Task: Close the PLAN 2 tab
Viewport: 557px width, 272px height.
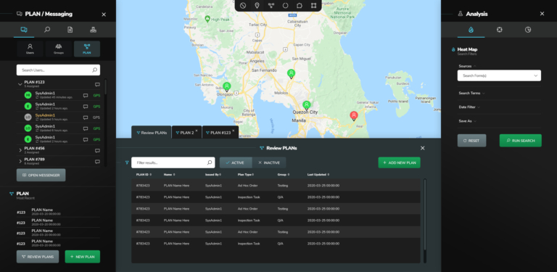Action: coord(197,131)
